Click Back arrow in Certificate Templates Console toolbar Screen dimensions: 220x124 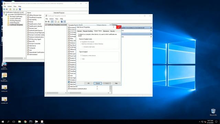tap(46, 22)
